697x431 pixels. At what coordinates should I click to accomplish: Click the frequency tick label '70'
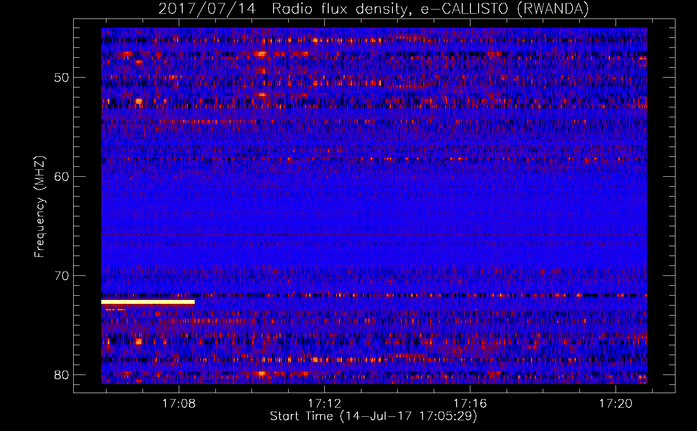tap(62, 276)
